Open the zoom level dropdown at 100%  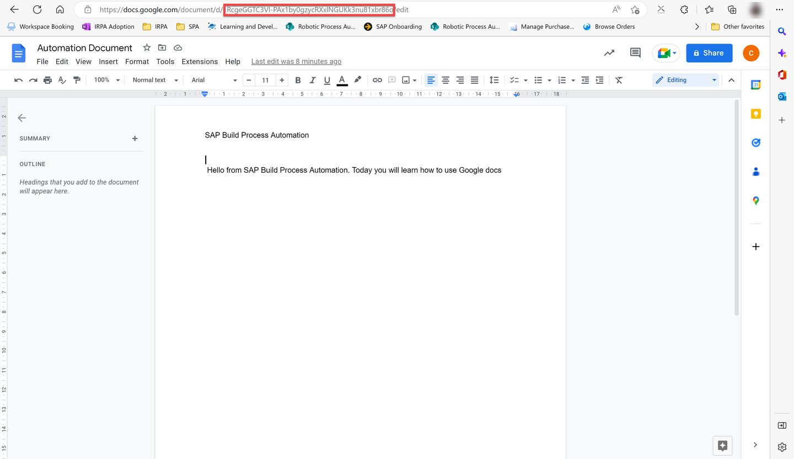coord(106,80)
